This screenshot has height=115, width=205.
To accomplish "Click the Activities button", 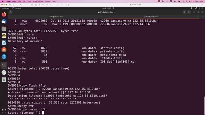I will click(x=5, y=8).
